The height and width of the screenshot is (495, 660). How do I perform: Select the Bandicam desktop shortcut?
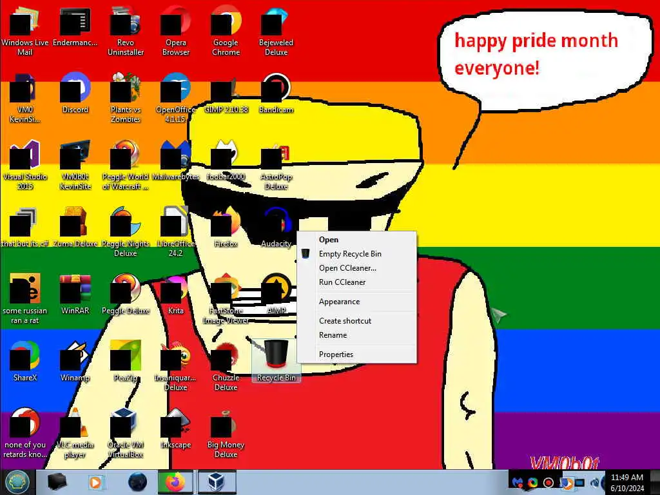[276, 93]
